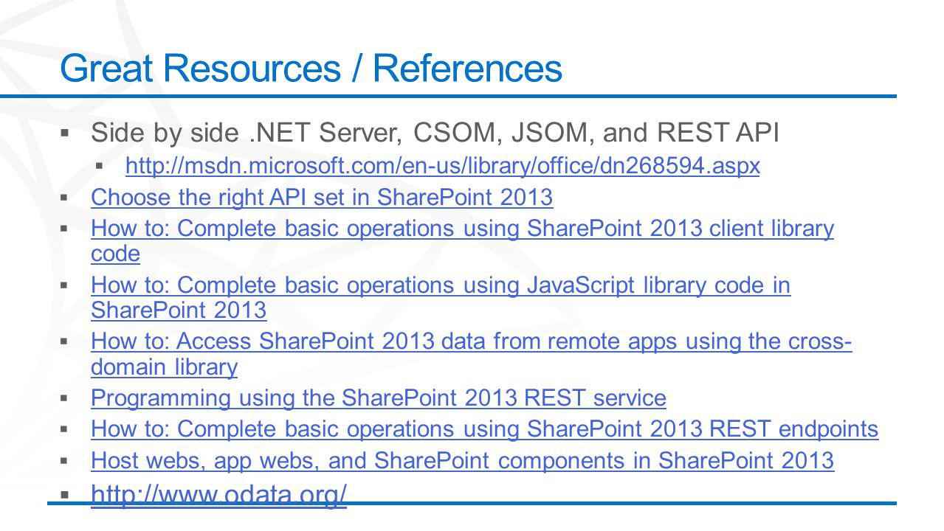The width and height of the screenshot is (944, 531).
Task: Open Choose the right API set link
Action: click(x=321, y=198)
